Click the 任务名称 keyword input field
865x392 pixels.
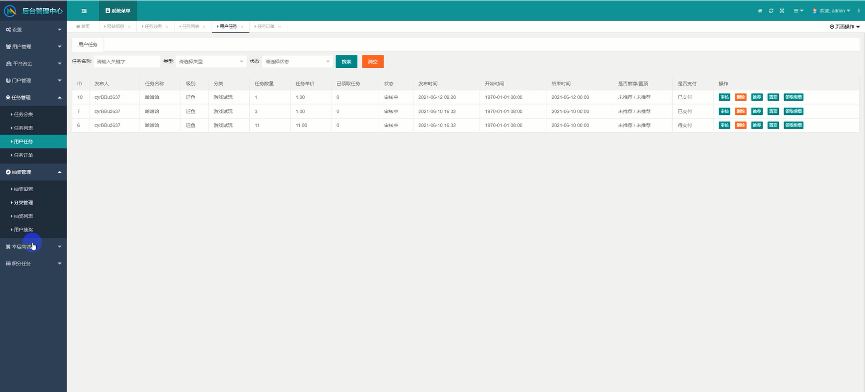click(x=126, y=62)
